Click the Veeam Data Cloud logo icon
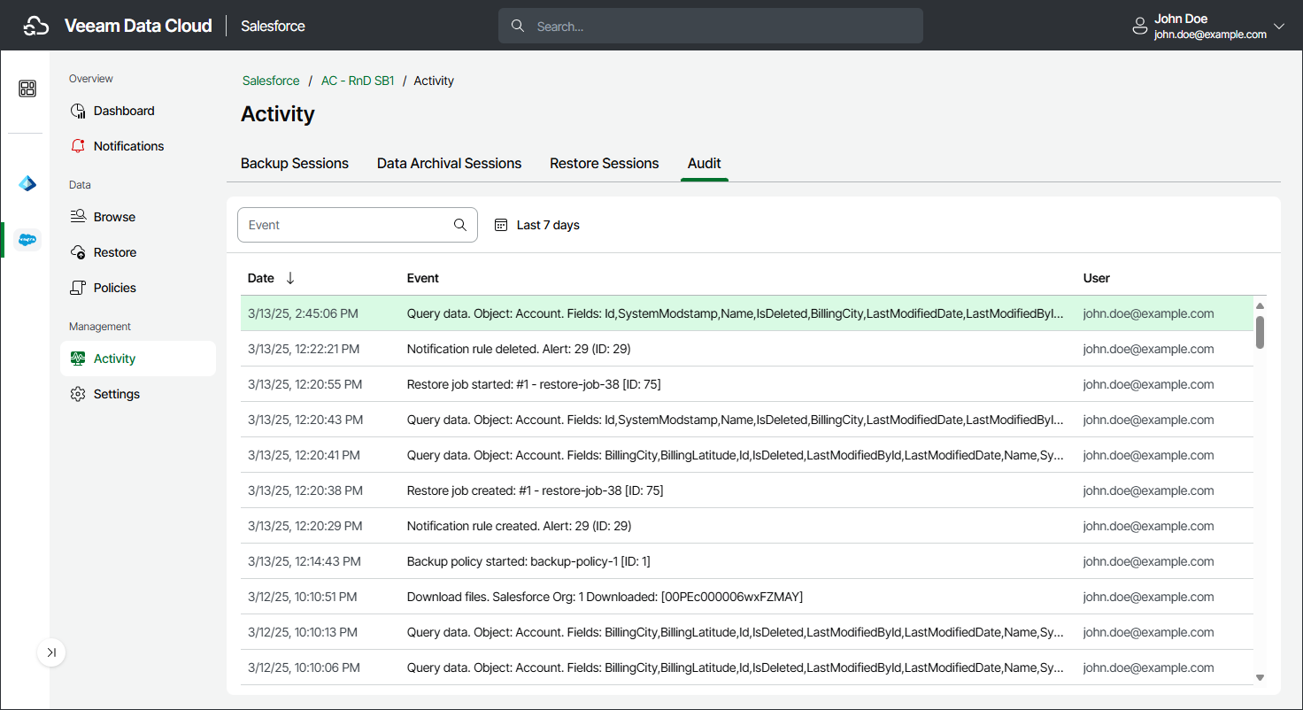The width and height of the screenshot is (1303, 710). pos(35,27)
